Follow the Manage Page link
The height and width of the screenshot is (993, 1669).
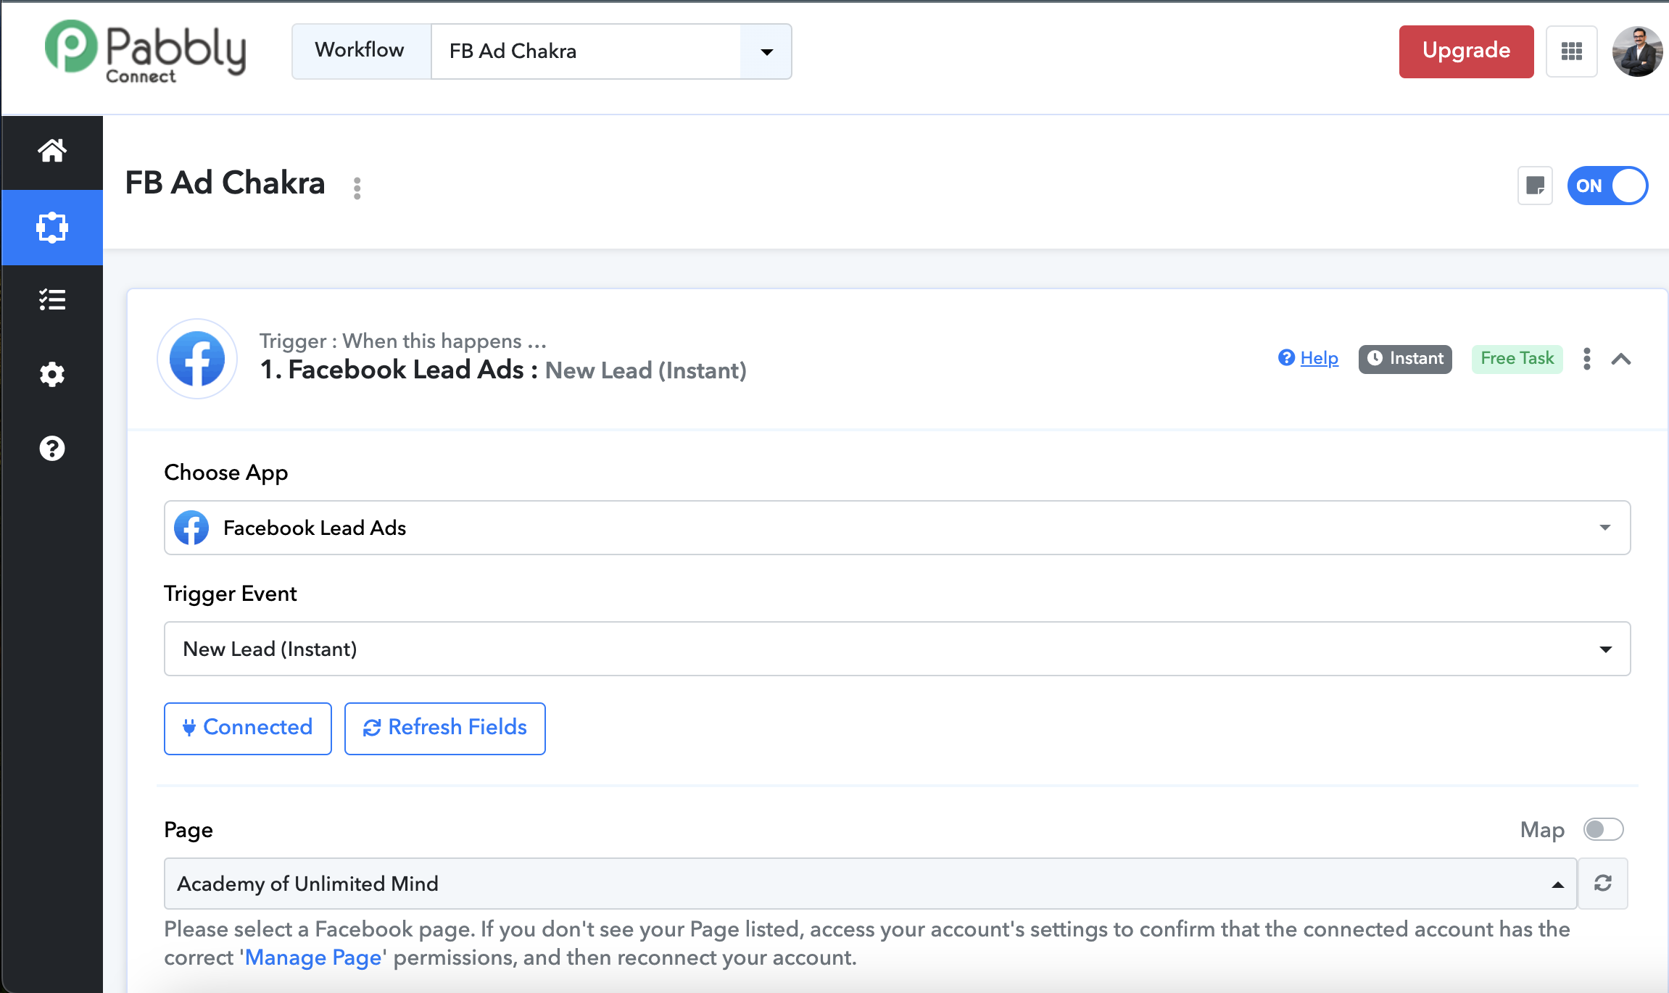tap(313, 957)
